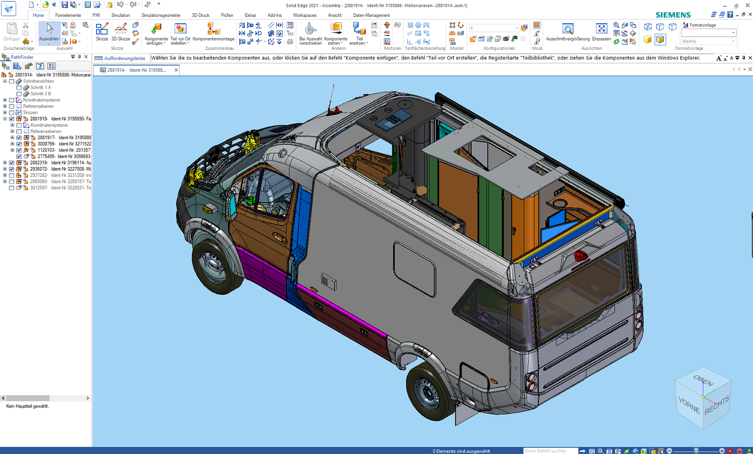Click the PathFinder pin button
The width and height of the screenshot is (753, 454).
coord(80,57)
